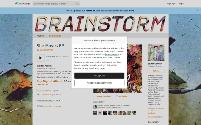Click supporter Jesse's avatar thumbnail
Viewport: 201px width, 125px height.
point(95,107)
